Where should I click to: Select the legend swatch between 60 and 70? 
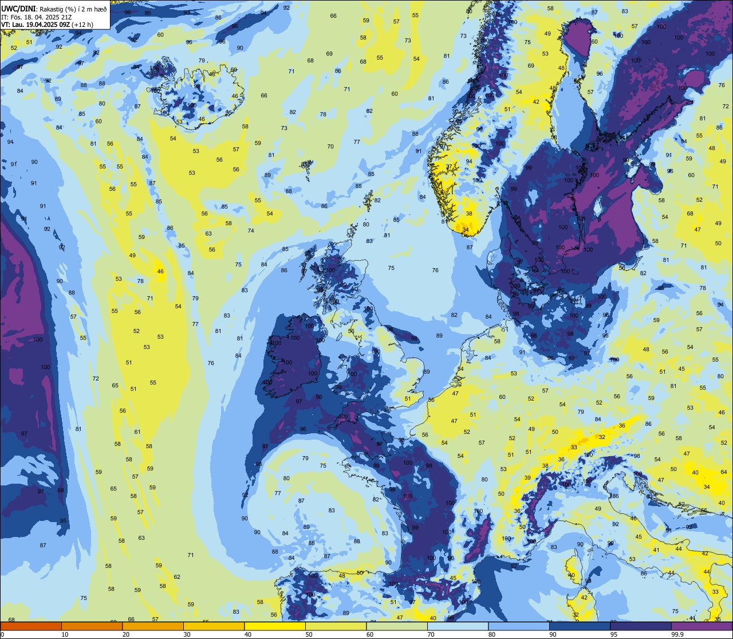coord(397,626)
